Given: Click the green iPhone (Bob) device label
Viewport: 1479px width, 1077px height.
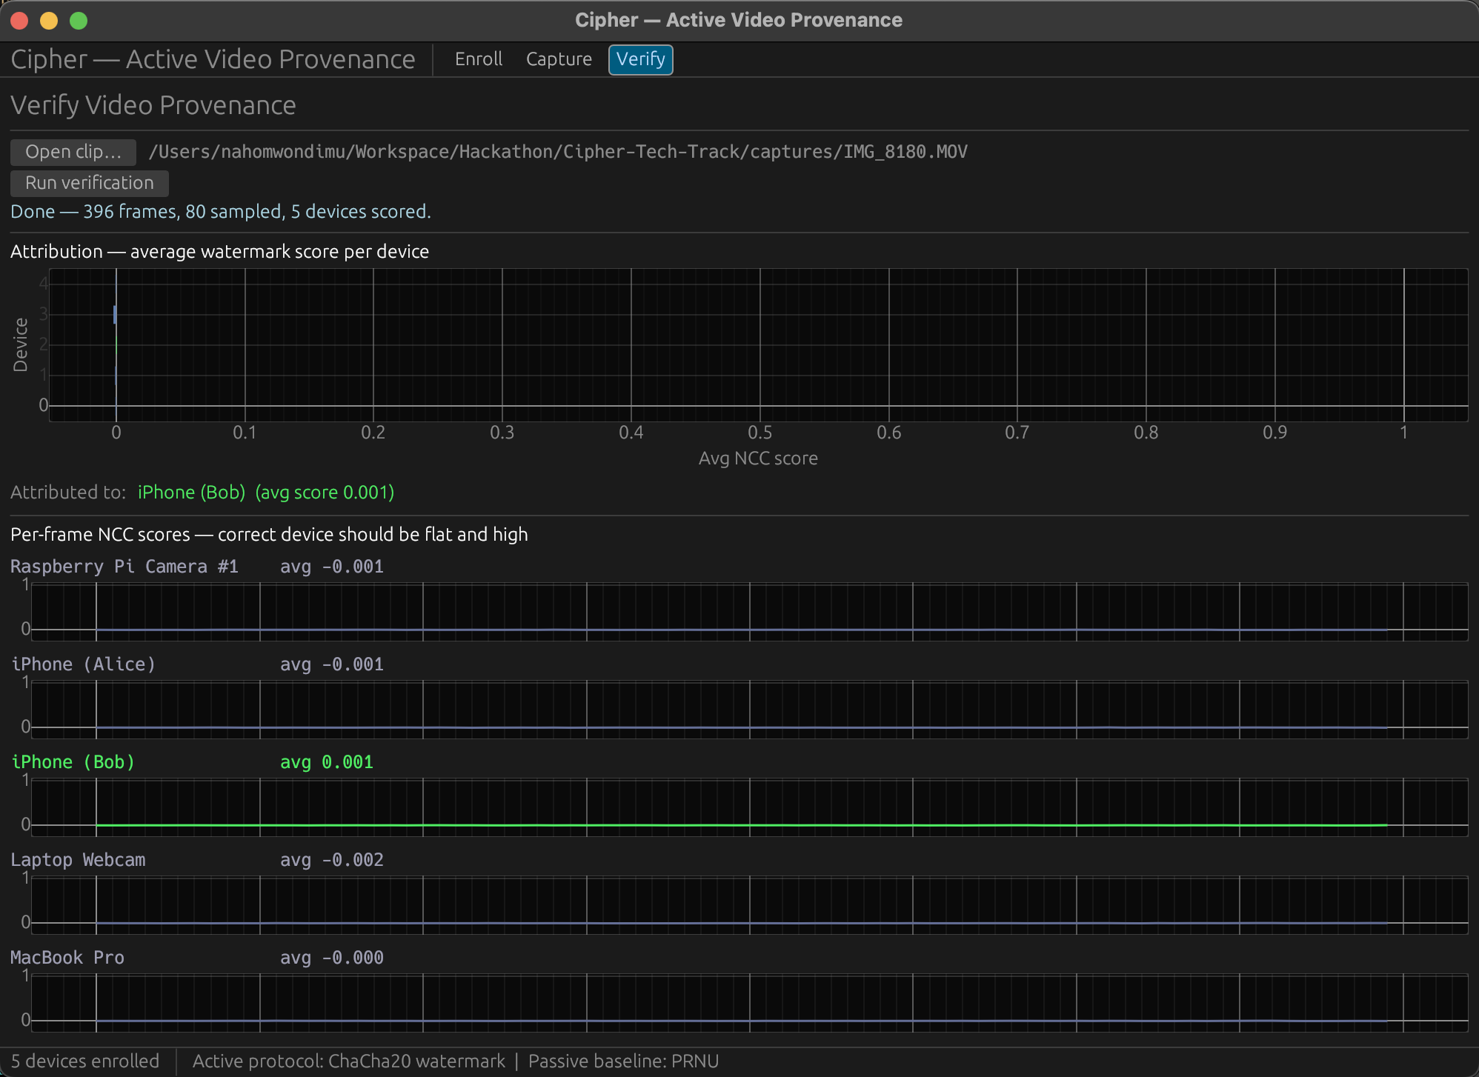Looking at the screenshot, I should pos(73,762).
